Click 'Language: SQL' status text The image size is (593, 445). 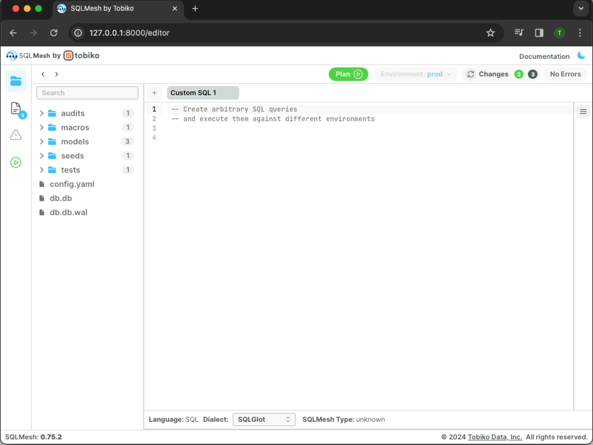(173, 419)
